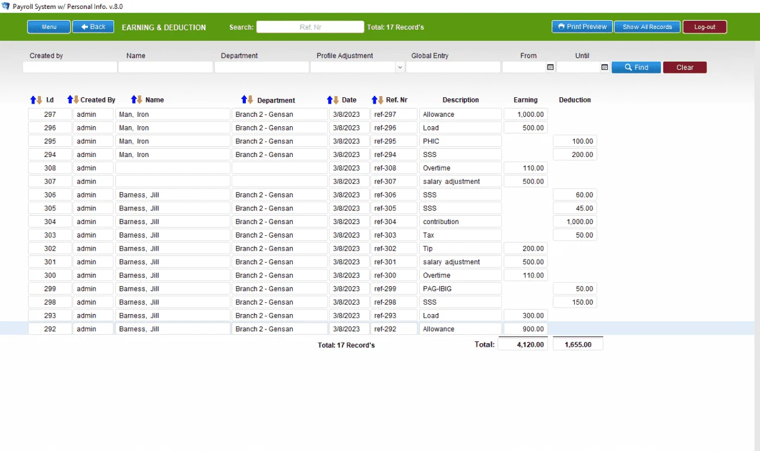Click Description column header
Image resolution: width=760 pixels, height=451 pixels.
pyautogui.click(x=461, y=100)
